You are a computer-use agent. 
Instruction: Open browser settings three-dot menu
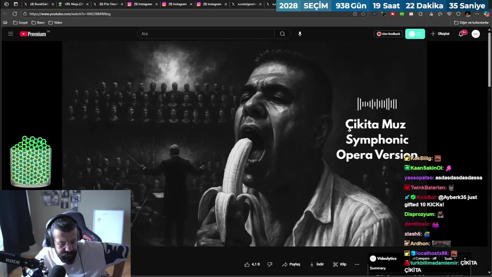[477, 14]
